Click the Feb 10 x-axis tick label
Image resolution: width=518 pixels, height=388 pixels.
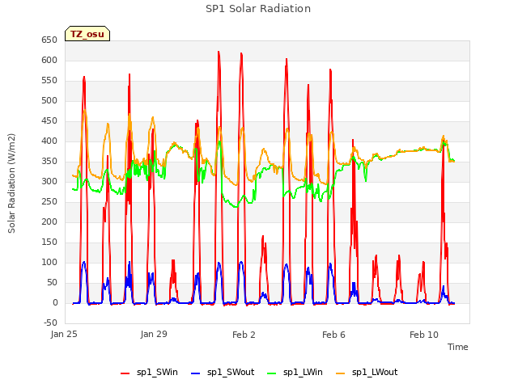424,335
